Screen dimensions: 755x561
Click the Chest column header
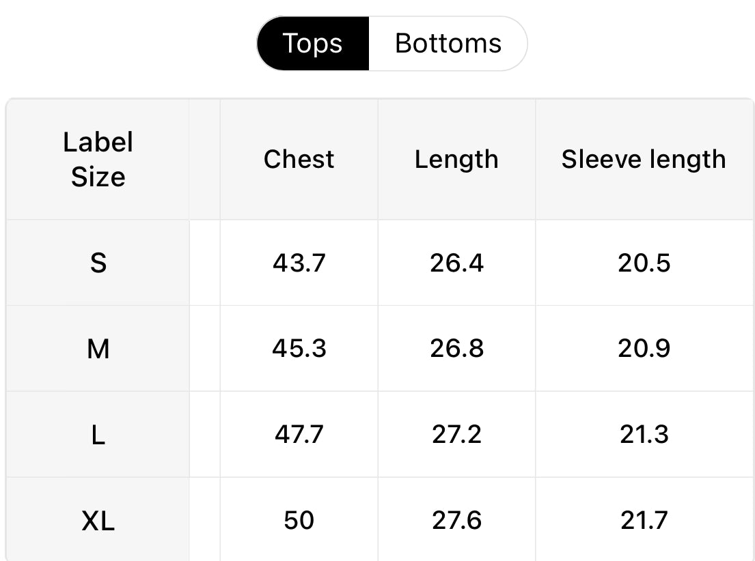(299, 160)
